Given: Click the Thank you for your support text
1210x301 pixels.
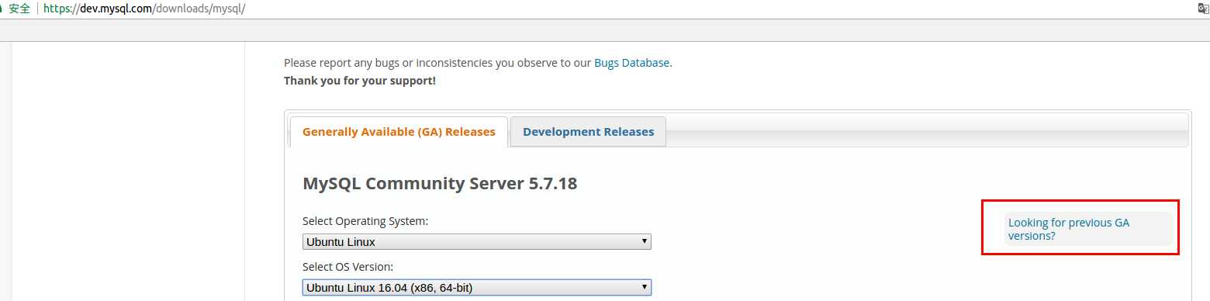Looking at the screenshot, I should 360,81.
